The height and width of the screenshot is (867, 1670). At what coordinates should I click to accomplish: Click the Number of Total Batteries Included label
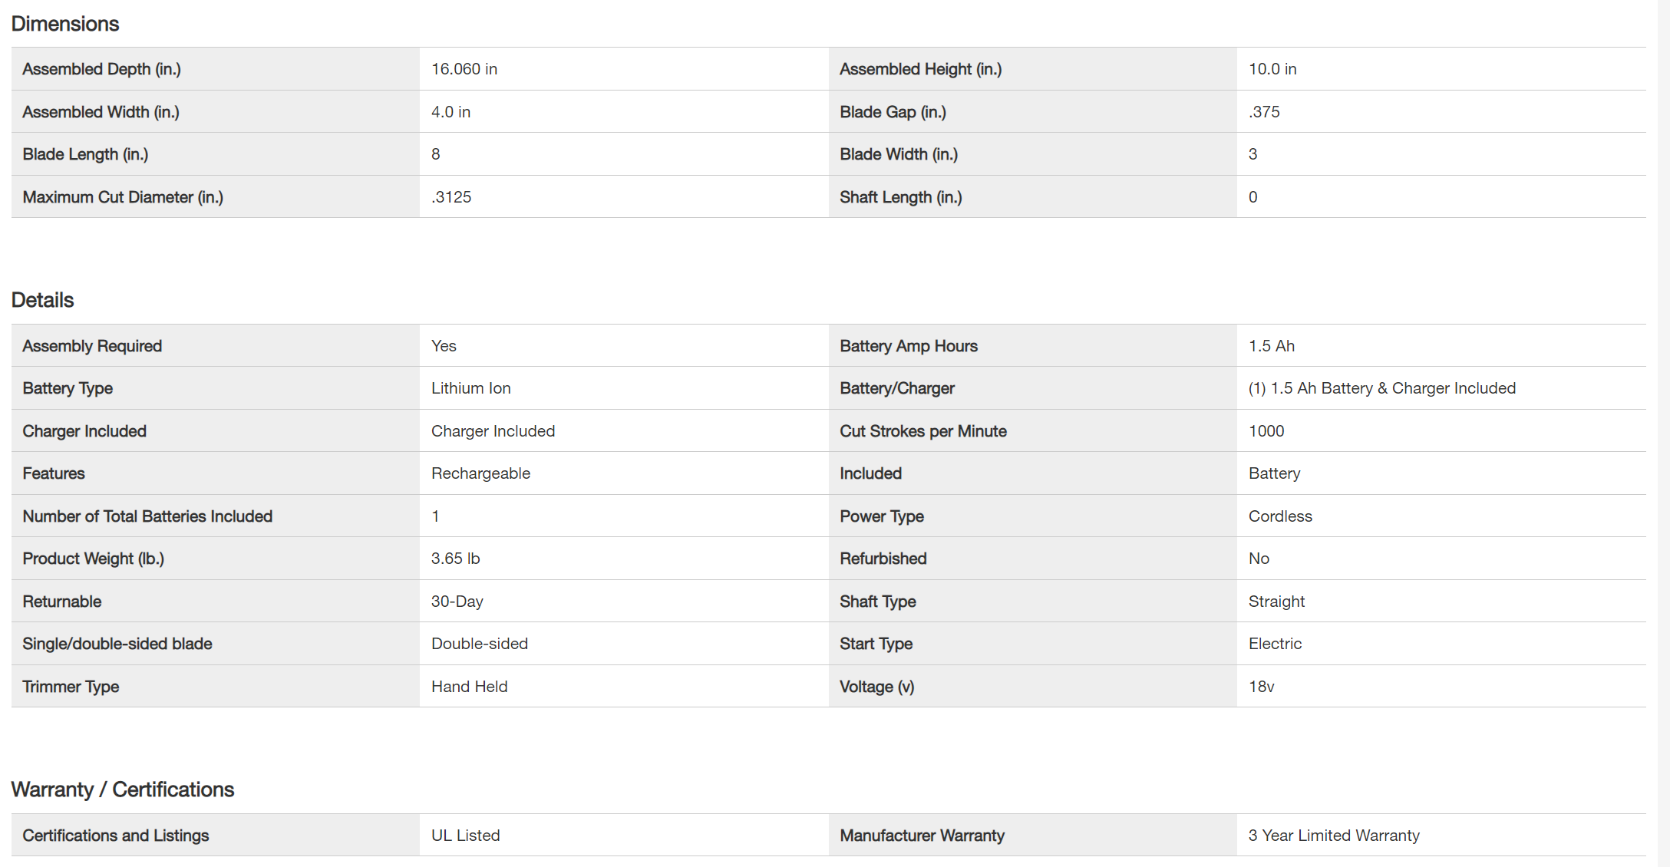[147, 516]
